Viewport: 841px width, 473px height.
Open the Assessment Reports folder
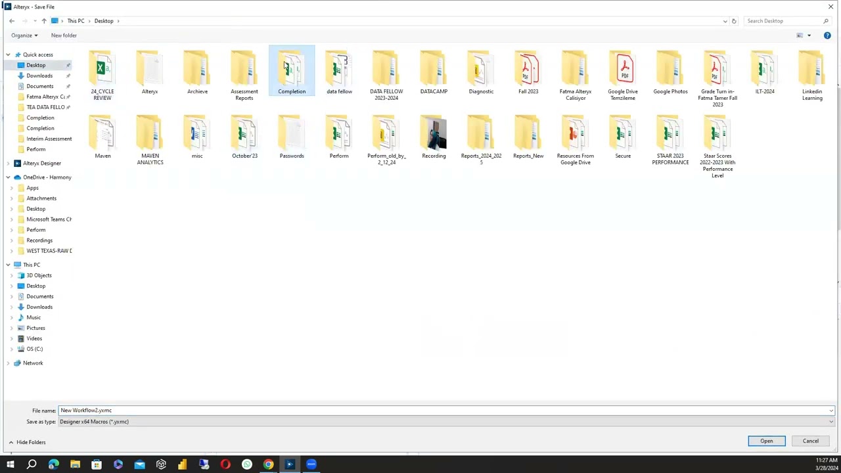244,75
